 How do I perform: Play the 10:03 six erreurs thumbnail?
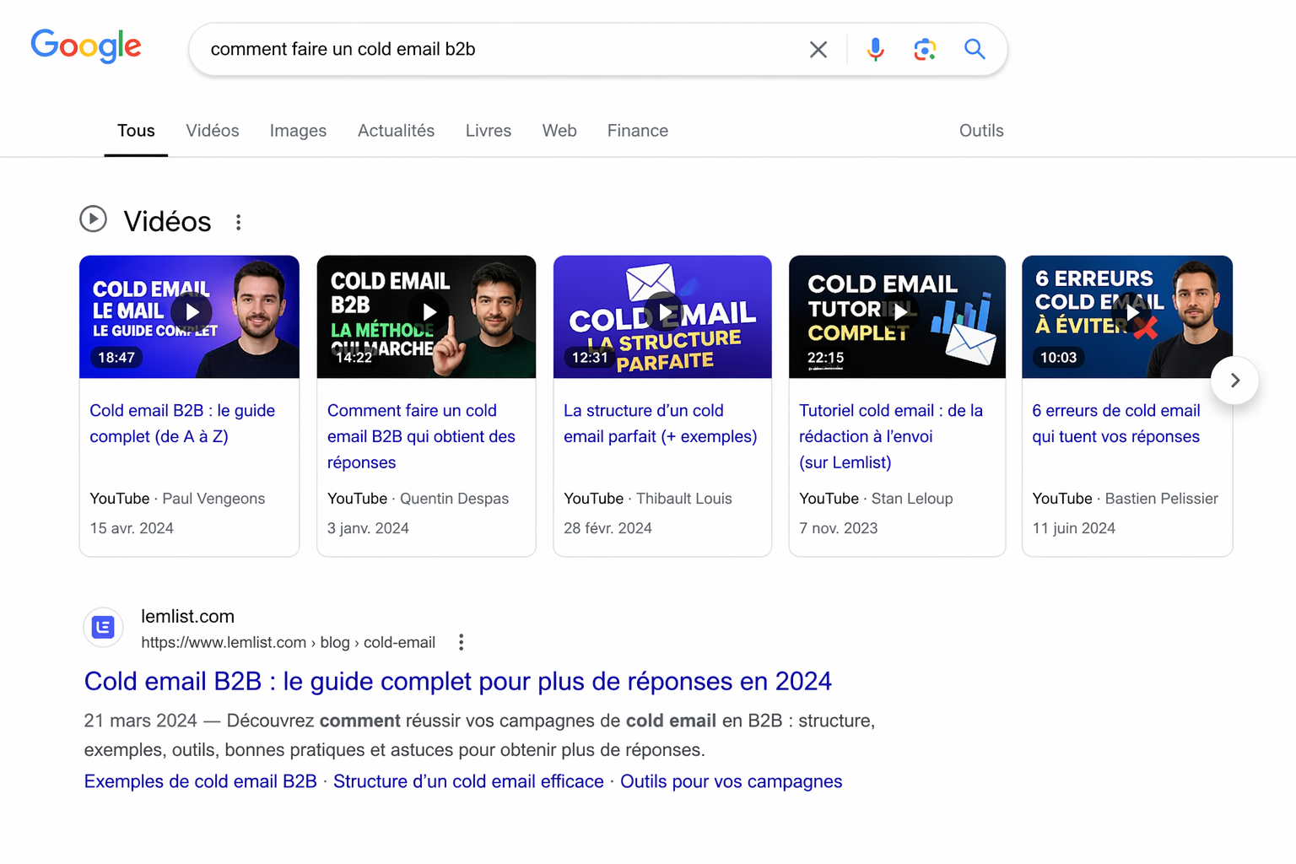[x=1127, y=316]
